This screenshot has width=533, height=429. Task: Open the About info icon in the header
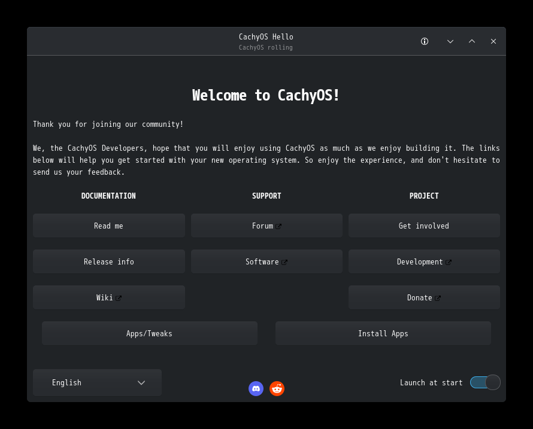pyautogui.click(x=424, y=41)
